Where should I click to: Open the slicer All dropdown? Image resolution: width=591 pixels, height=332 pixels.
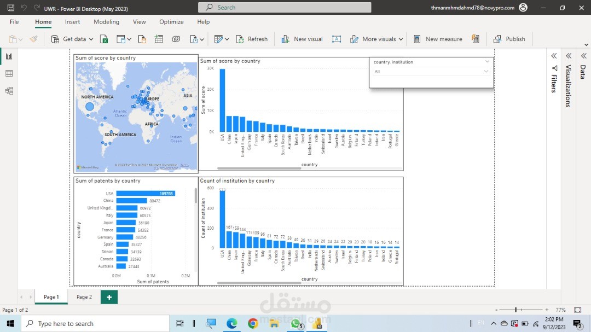tap(486, 71)
